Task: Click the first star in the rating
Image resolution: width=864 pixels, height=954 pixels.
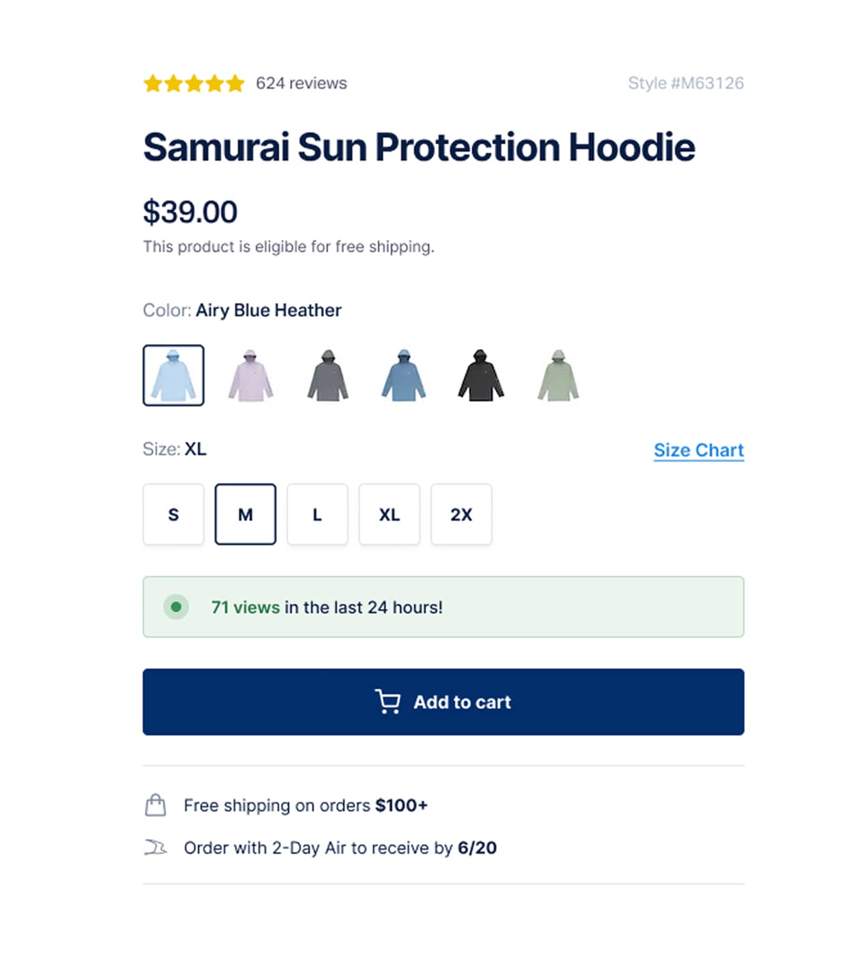Action: point(154,83)
